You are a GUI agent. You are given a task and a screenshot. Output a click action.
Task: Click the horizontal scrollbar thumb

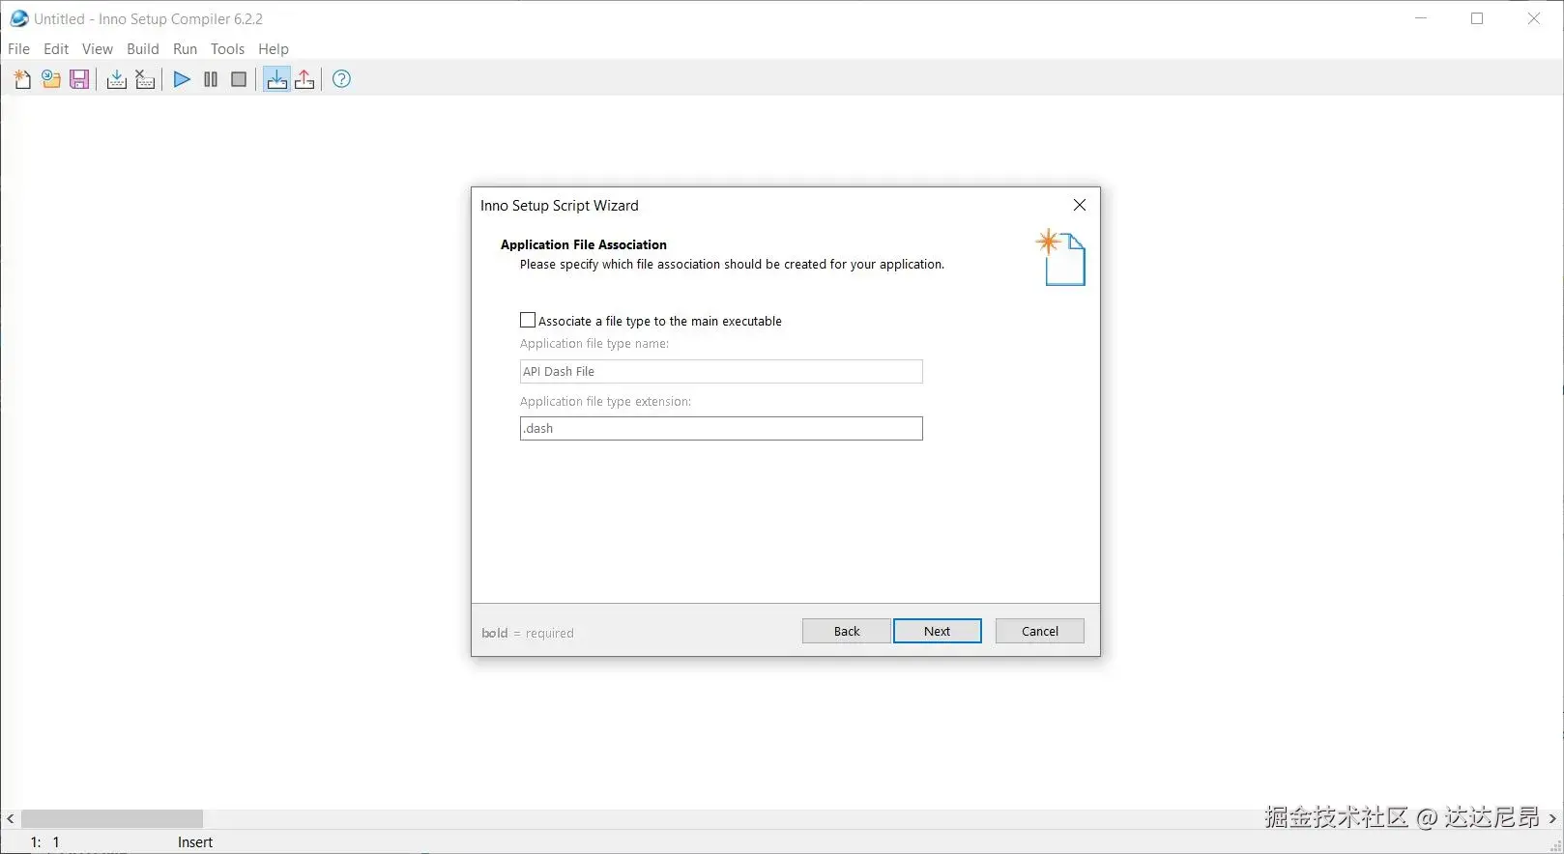(112, 818)
